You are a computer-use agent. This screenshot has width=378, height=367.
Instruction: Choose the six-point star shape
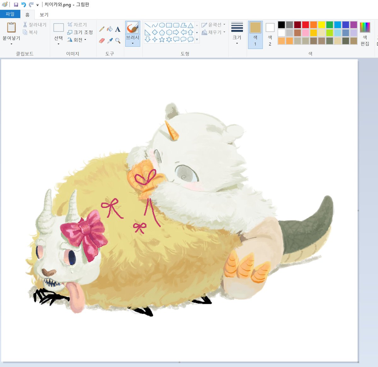click(x=169, y=39)
